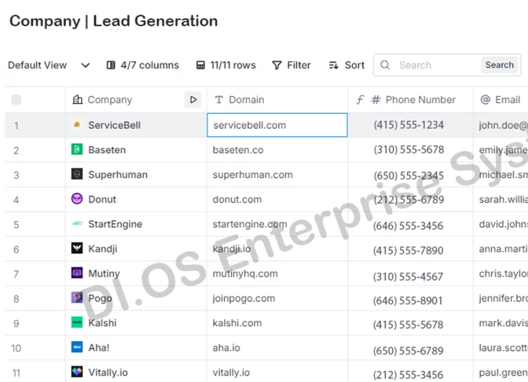
Task: Click the Phone Number column header
Action: coord(410,100)
